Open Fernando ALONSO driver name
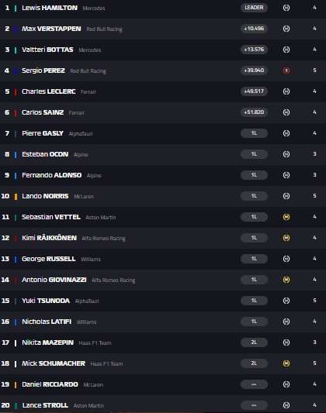This screenshot has height=413, width=326. coord(52,175)
